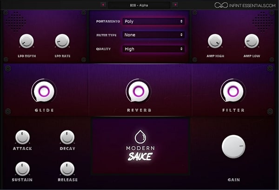The height and width of the screenshot is (190, 279).
Task: Click the big Gain knob
Action: tap(233, 147)
